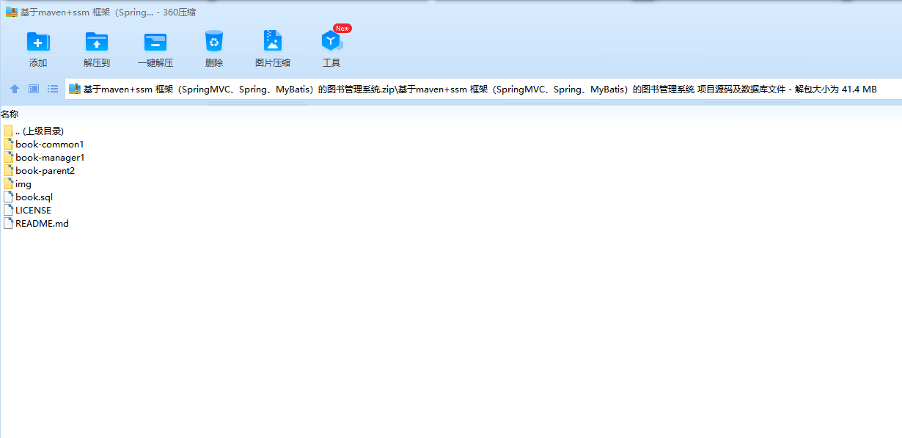Select the book.sql file icon

8,197
